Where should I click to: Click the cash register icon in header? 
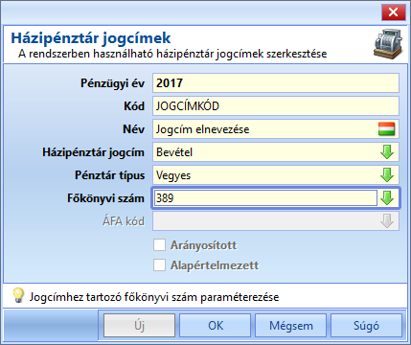[x=388, y=43]
